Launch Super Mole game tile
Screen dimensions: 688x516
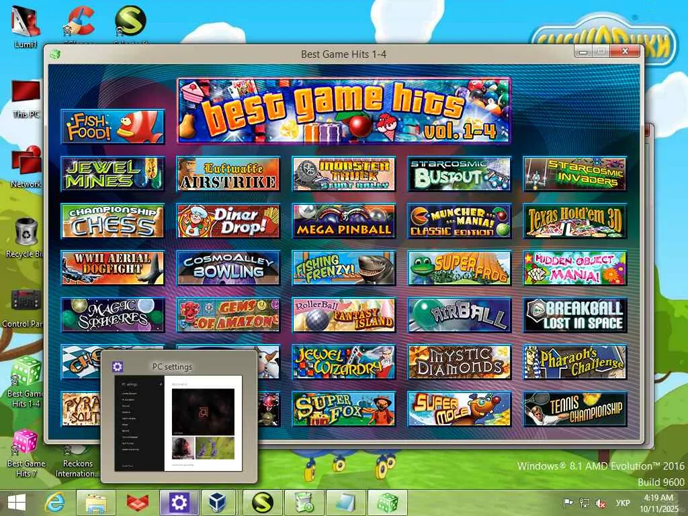[x=460, y=409]
